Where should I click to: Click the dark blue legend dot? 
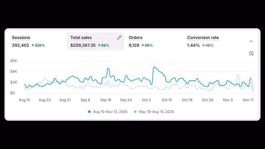coord(89,112)
